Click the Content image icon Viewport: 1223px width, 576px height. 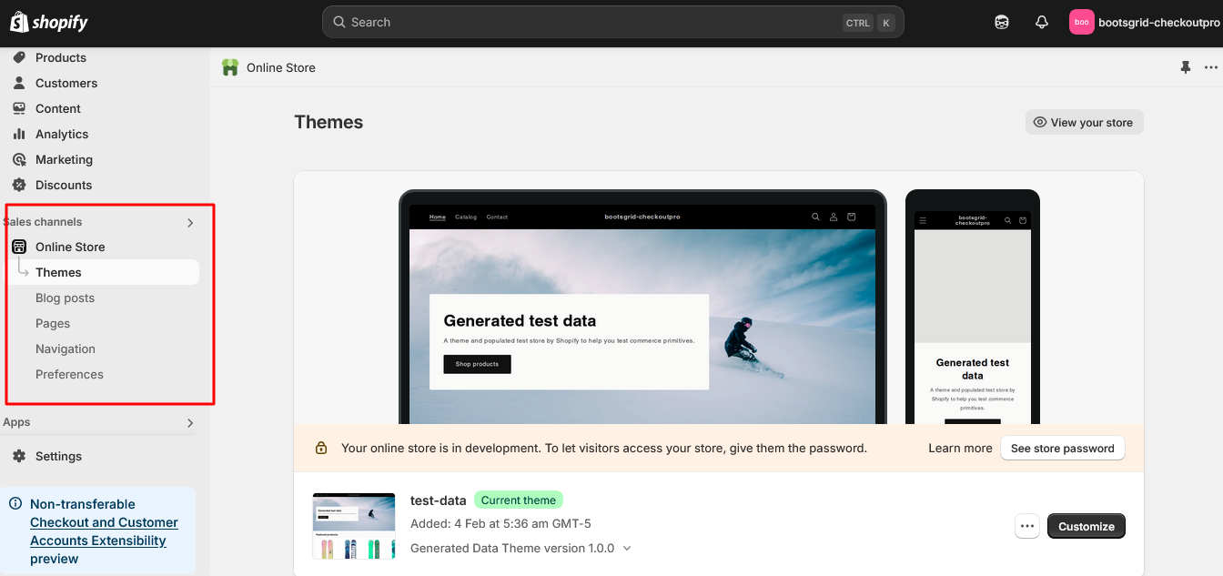pos(19,108)
